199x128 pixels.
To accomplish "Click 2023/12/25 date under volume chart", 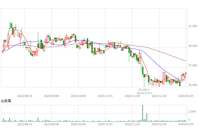I will click(x=159, y=124).
